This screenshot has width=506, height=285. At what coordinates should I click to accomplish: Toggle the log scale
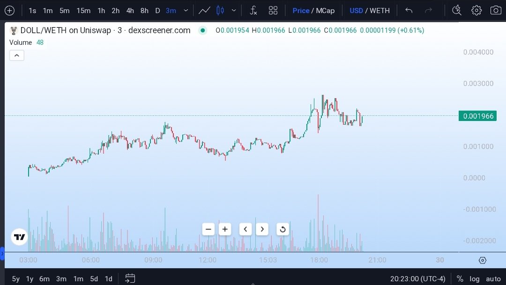(474, 279)
